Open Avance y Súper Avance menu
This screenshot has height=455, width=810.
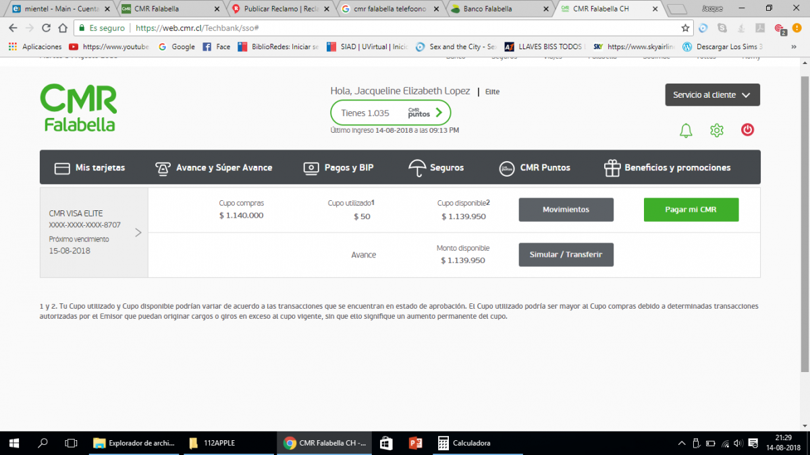pyautogui.click(x=213, y=168)
